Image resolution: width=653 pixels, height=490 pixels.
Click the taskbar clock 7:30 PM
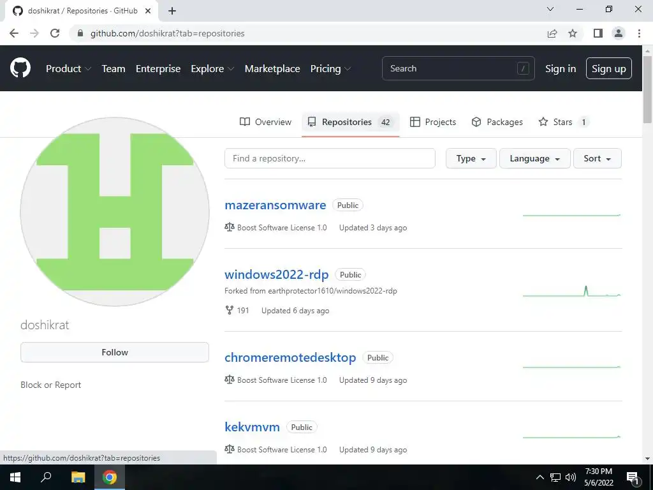point(598,471)
